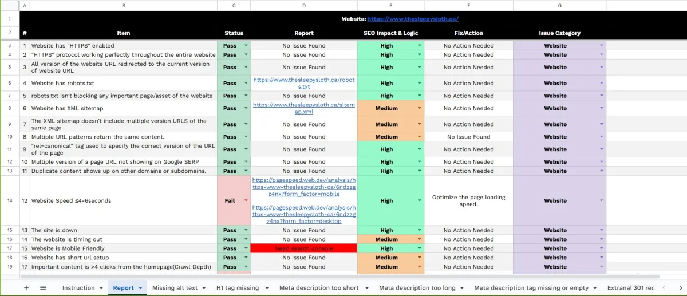Open the PageSpeed mobile analysis link
The width and height of the screenshot is (687, 296).
[304, 187]
